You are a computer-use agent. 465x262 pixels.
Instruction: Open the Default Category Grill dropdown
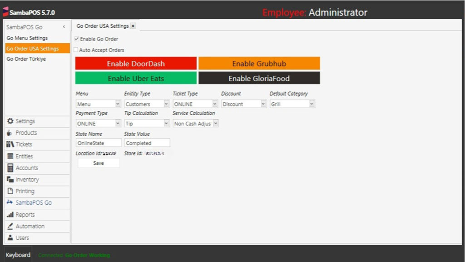[x=312, y=104]
